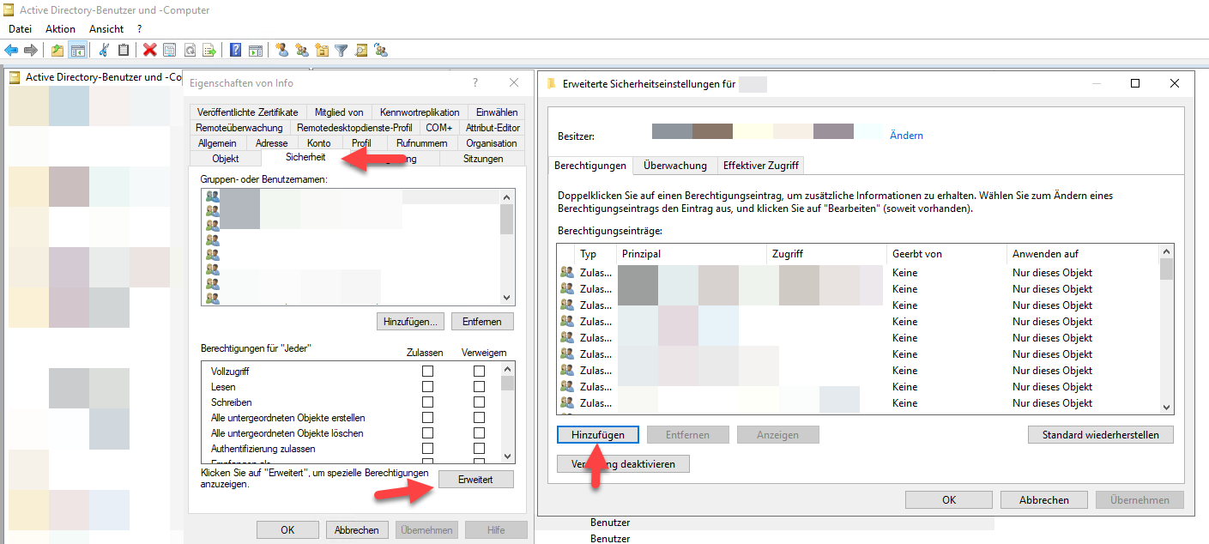This screenshot has width=1209, height=544.
Task: Toggle the console tree show/hide icon
Action: [x=78, y=50]
